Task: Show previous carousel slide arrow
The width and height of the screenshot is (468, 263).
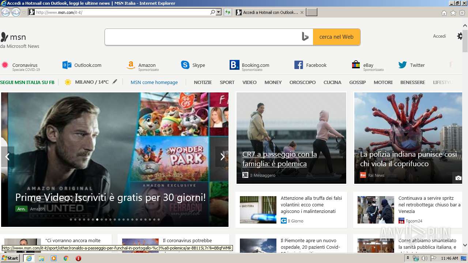Action: tap(7, 157)
